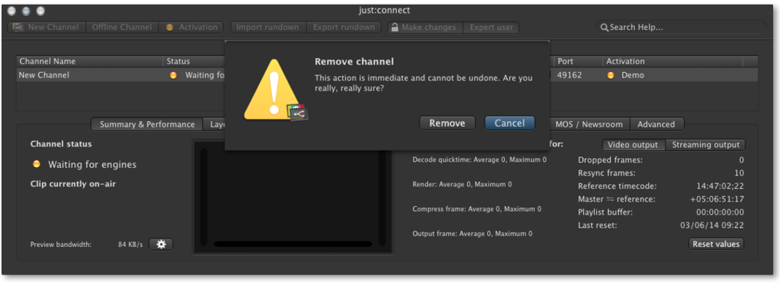The image size is (780, 283).
Task: Click the Channel Name column header
Action: [90, 61]
